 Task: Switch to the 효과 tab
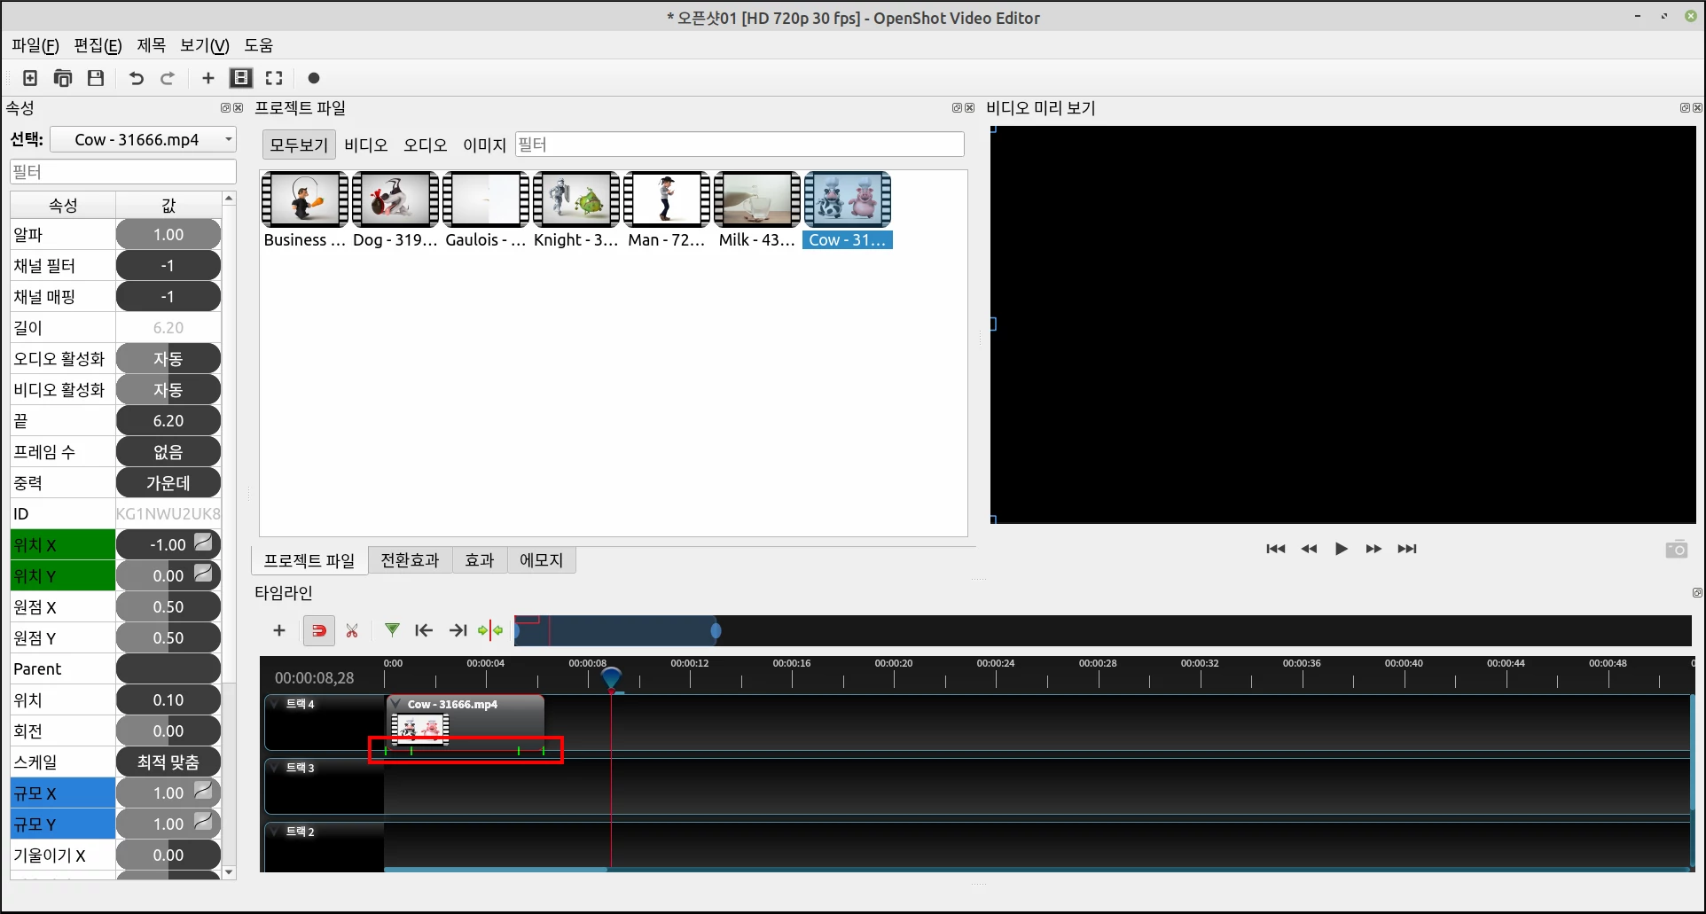480,560
